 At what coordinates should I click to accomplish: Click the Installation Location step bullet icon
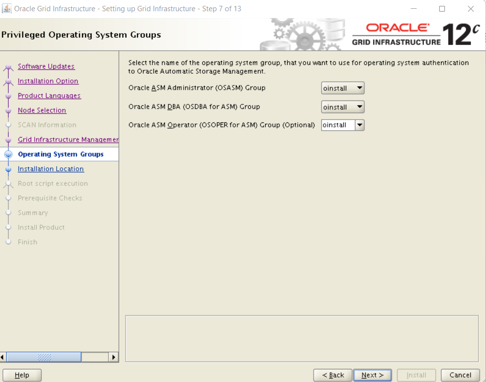click(8, 169)
